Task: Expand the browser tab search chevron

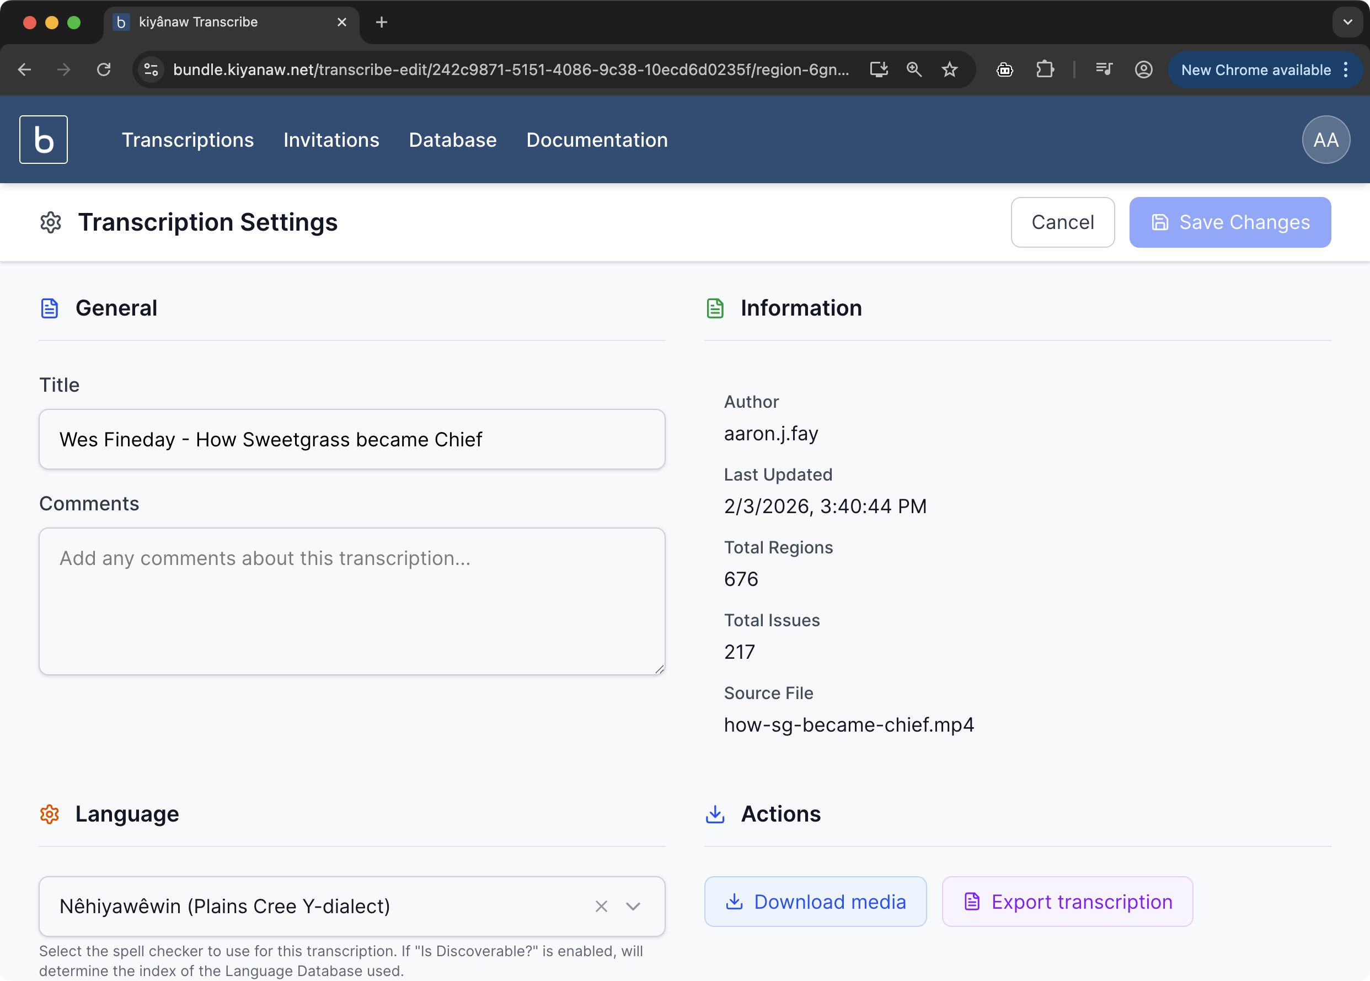Action: click(x=1347, y=22)
